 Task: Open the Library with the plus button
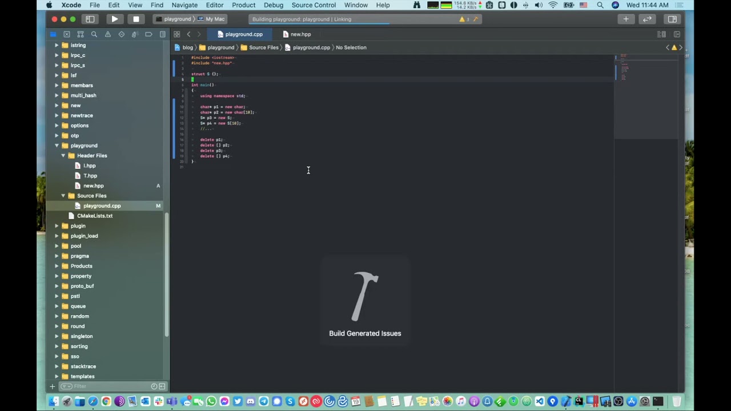point(626,19)
